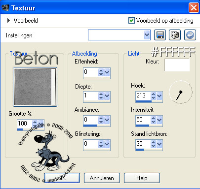The width and height of the screenshot is (200, 189).
Task: Open the Effenheid value dropdown arrow
Action: [x=107, y=72]
